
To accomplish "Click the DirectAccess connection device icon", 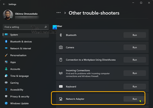I will tap(61, 60).
